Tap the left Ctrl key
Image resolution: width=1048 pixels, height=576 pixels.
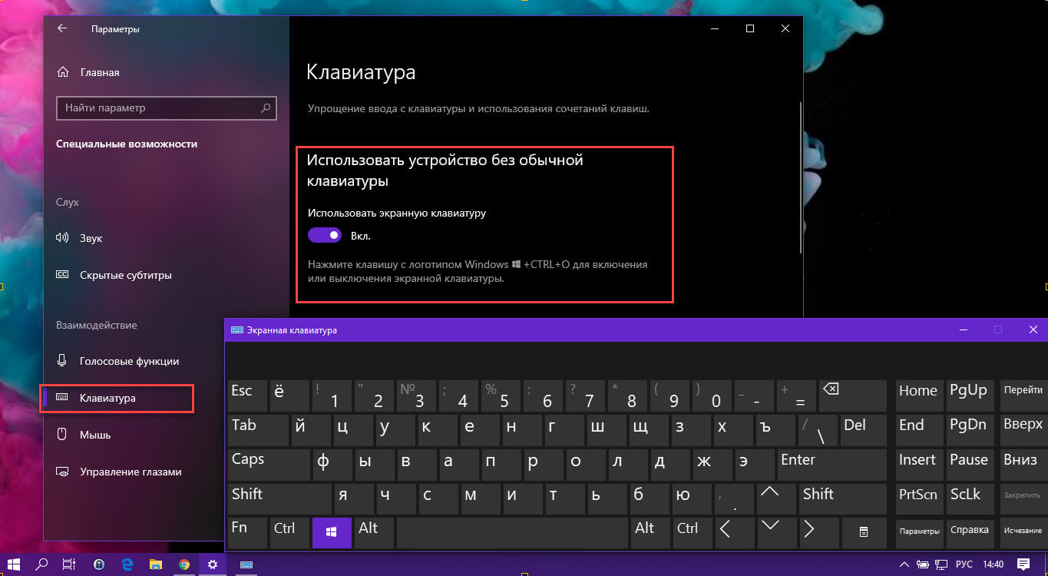(289, 533)
